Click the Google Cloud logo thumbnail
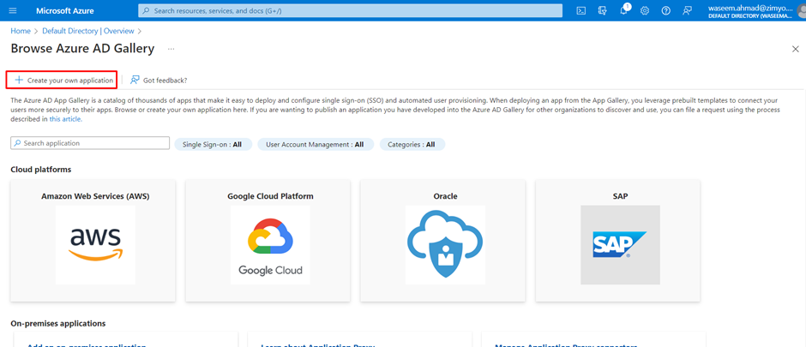 pos(270,245)
